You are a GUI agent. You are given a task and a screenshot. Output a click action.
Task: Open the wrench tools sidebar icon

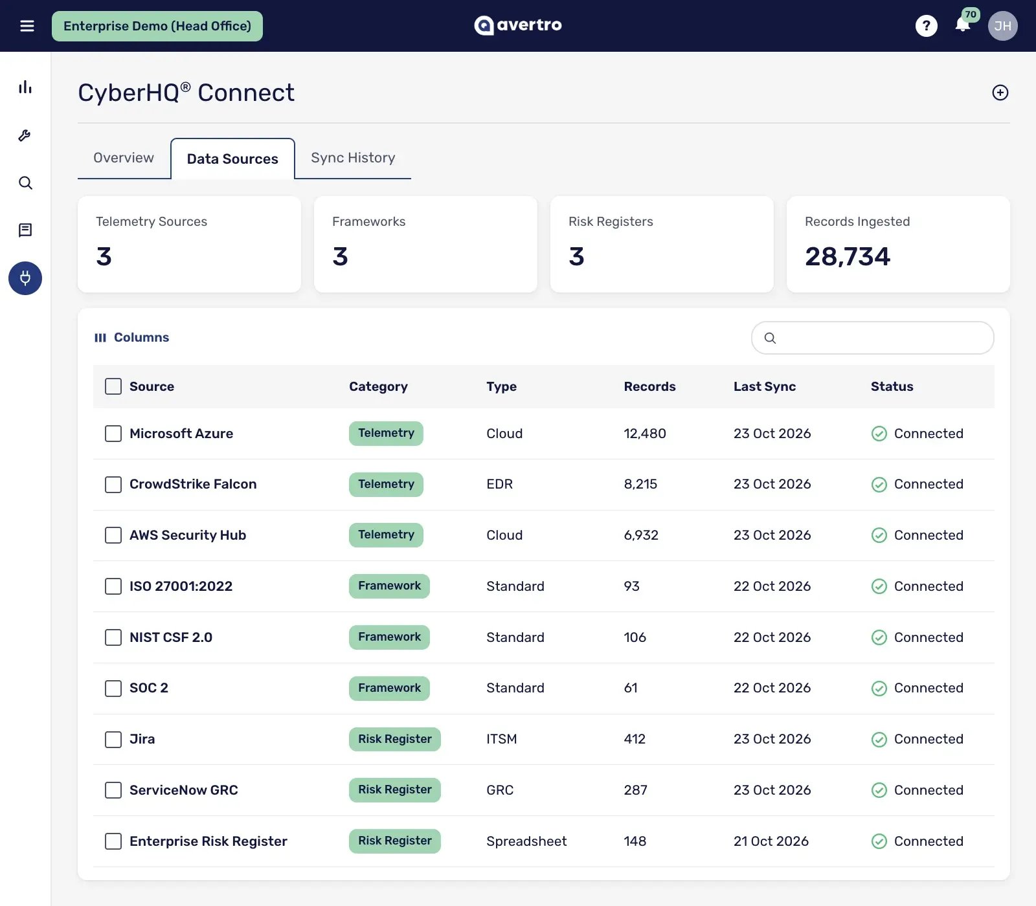25,135
